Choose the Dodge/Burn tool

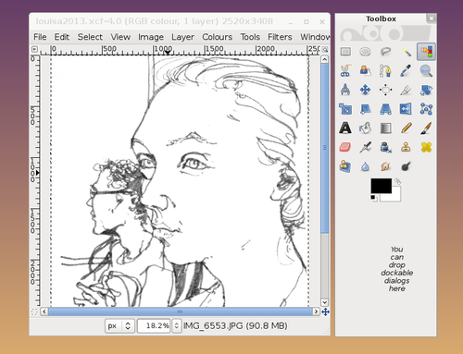(x=406, y=166)
